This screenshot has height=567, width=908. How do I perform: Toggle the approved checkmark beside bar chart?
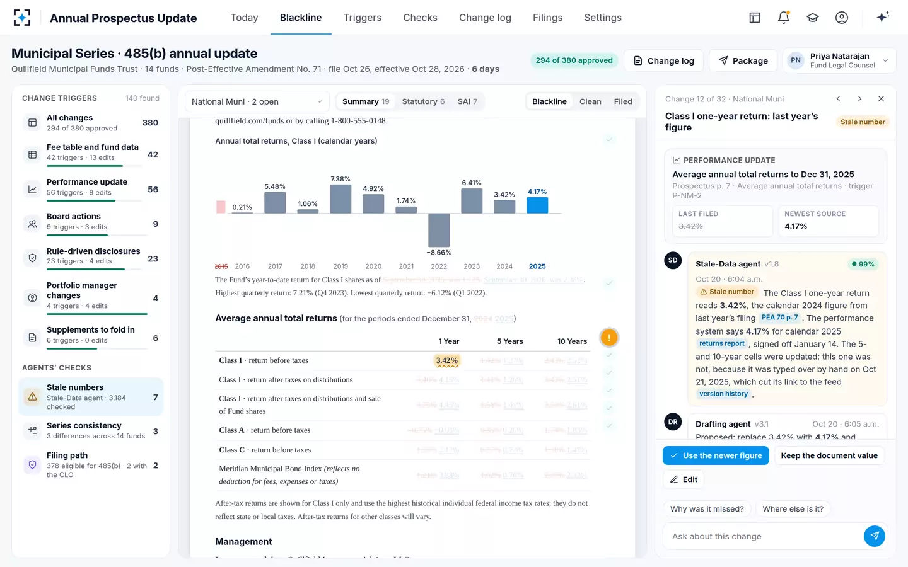pyautogui.click(x=609, y=139)
